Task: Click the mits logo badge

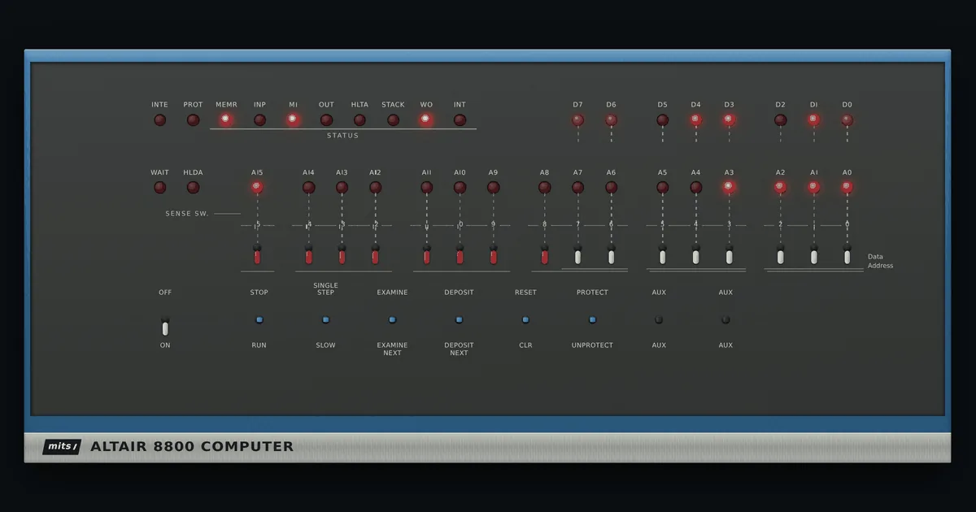Action: [62, 447]
